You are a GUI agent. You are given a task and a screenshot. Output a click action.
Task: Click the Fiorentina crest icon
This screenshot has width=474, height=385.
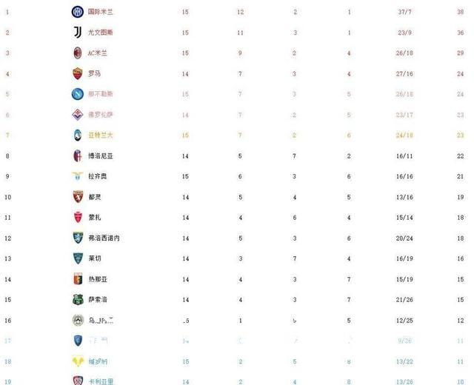coord(77,115)
